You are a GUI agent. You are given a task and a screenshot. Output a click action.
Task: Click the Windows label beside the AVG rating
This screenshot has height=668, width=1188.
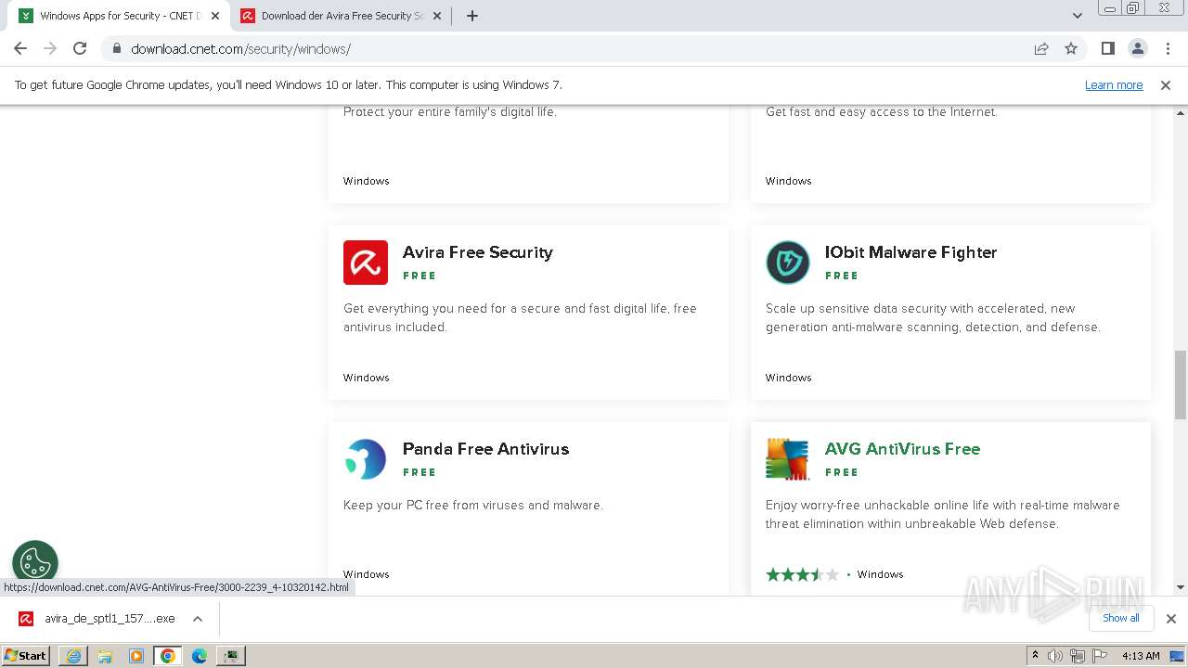tap(881, 574)
